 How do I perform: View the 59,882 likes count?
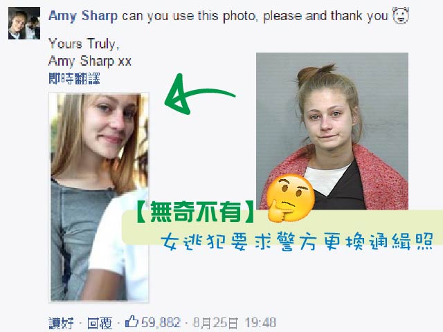click(161, 322)
